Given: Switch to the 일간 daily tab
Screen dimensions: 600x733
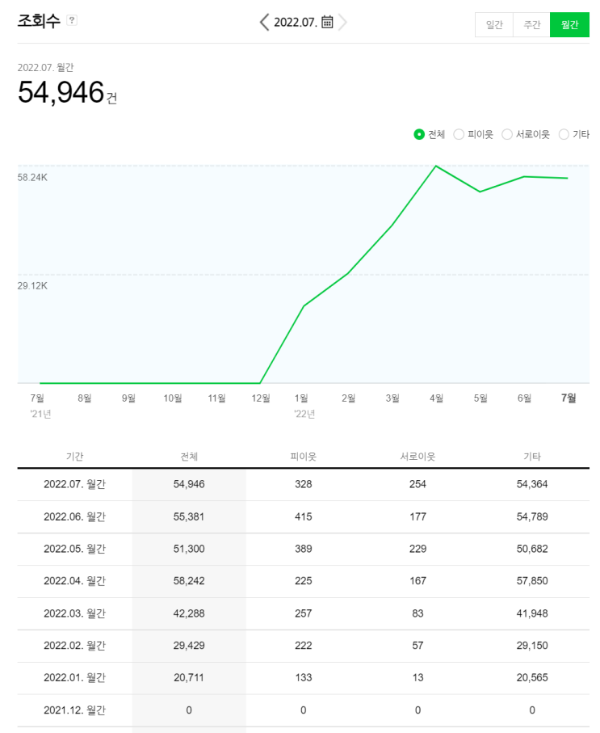Looking at the screenshot, I should coord(494,24).
